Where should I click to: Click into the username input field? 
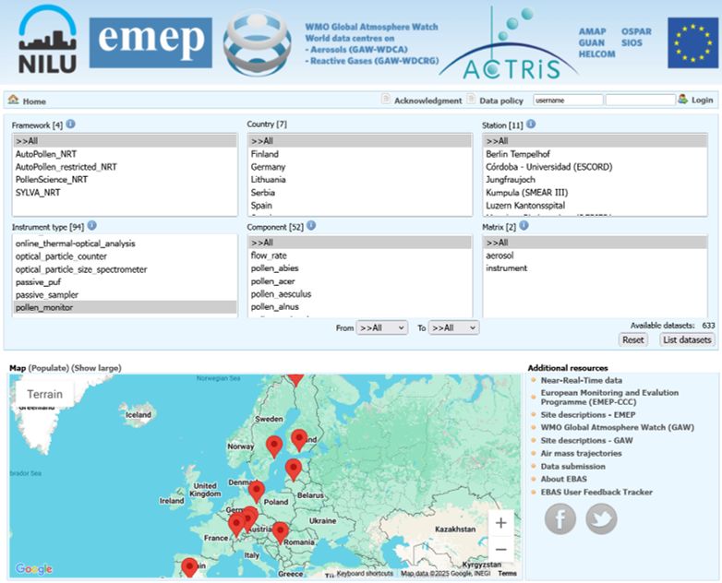pos(568,100)
